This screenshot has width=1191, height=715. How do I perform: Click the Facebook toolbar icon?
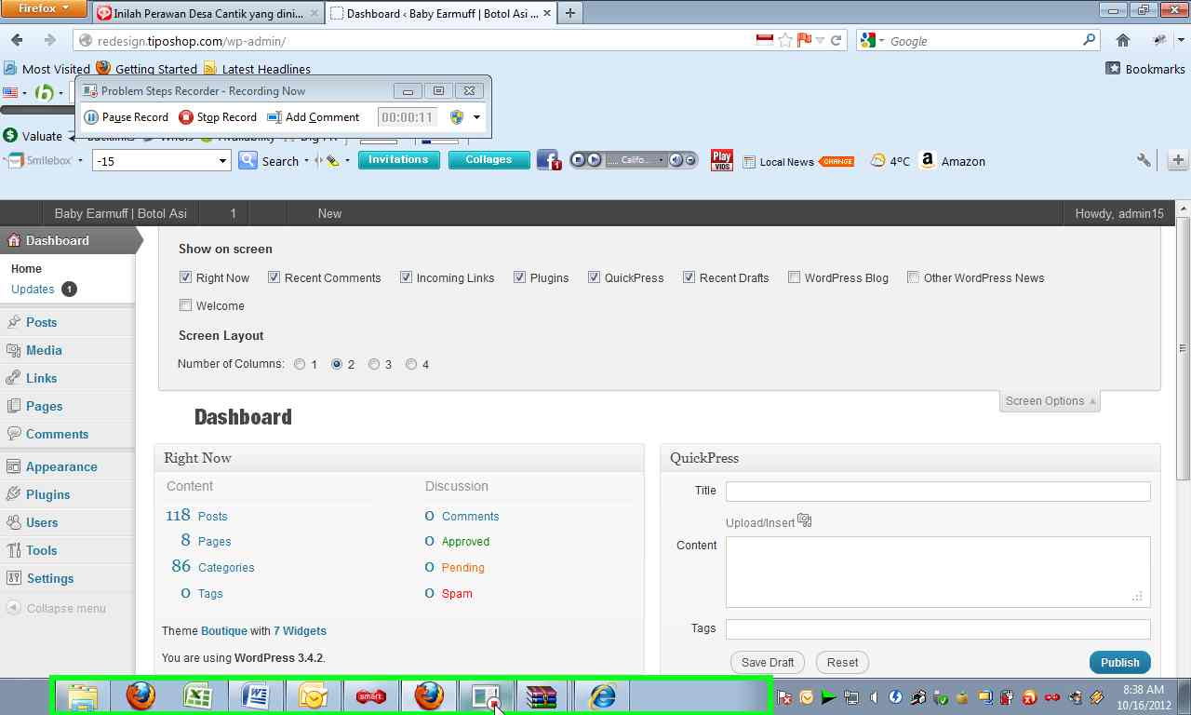point(548,160)
